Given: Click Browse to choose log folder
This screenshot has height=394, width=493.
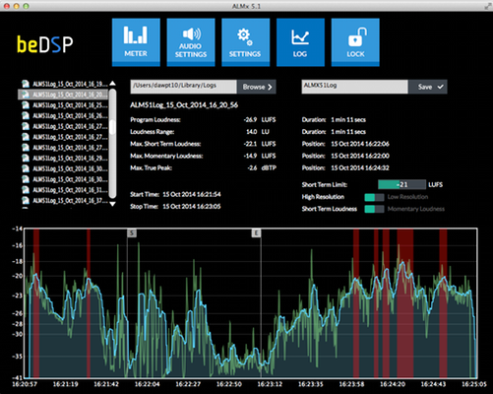Looking at the screenshot, I should pyautogui.click(x=257, y=87).
